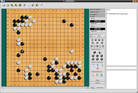138x93 pixels.
Task: Click the white stone at R9 on board
Action: tap(72, 51)
